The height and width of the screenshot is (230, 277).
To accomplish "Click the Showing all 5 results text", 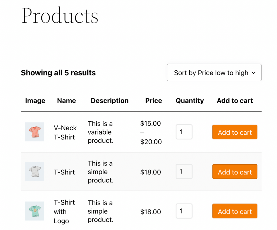I will 58,73.
